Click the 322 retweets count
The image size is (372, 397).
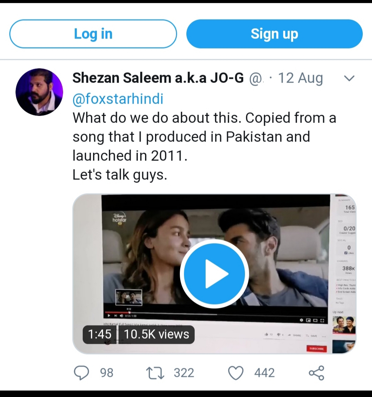point(184,373)
